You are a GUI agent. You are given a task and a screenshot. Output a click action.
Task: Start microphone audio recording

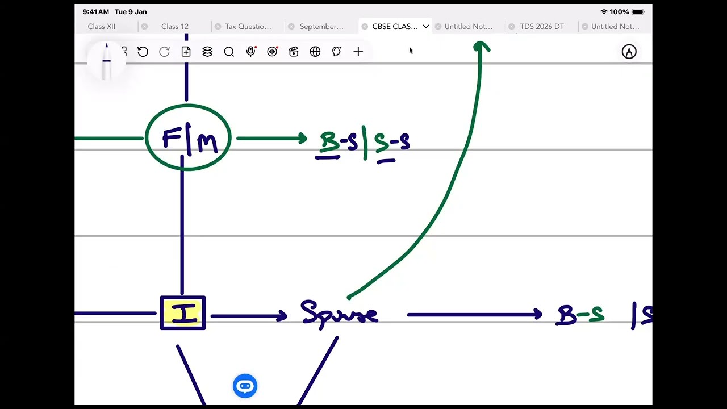pos(250,52)
